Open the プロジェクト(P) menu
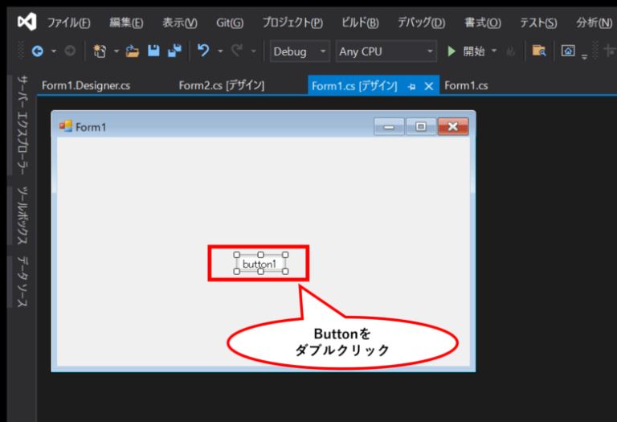 [292, 23]
